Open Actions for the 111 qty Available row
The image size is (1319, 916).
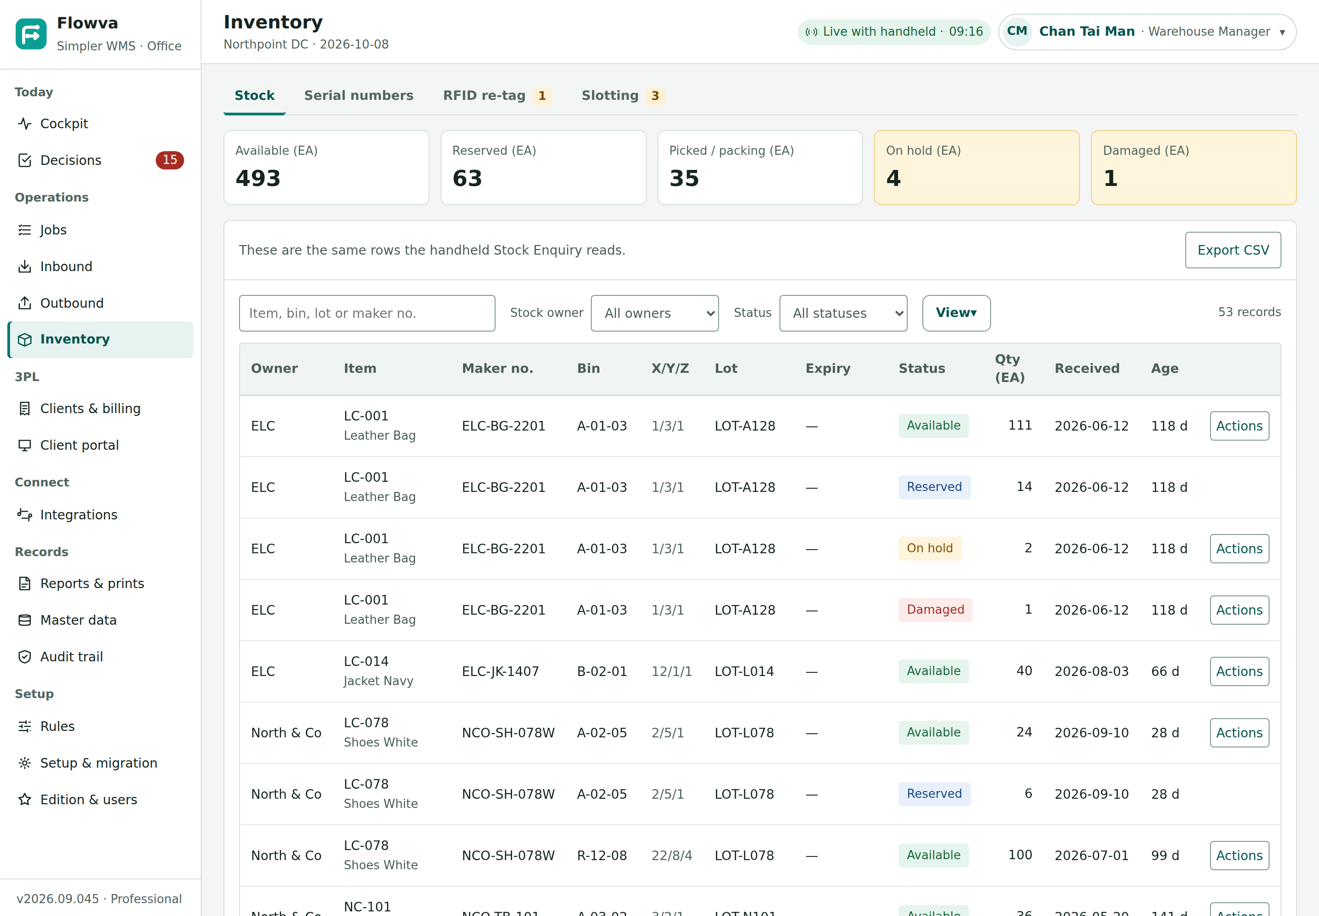(1239, 426)
